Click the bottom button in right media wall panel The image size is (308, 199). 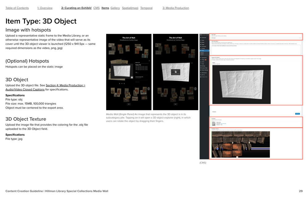coord(176,104)
